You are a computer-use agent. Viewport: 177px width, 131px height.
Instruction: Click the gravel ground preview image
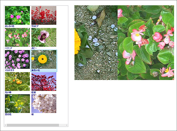pos(96,42)
